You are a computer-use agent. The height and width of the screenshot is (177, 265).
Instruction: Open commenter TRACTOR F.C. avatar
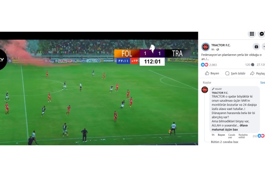205,90
